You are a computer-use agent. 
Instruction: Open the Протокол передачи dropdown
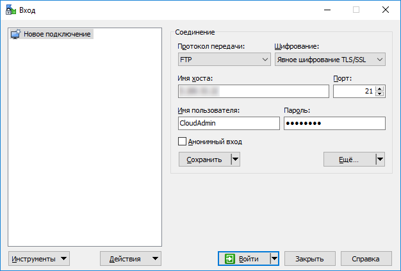(x=224, y=60)
